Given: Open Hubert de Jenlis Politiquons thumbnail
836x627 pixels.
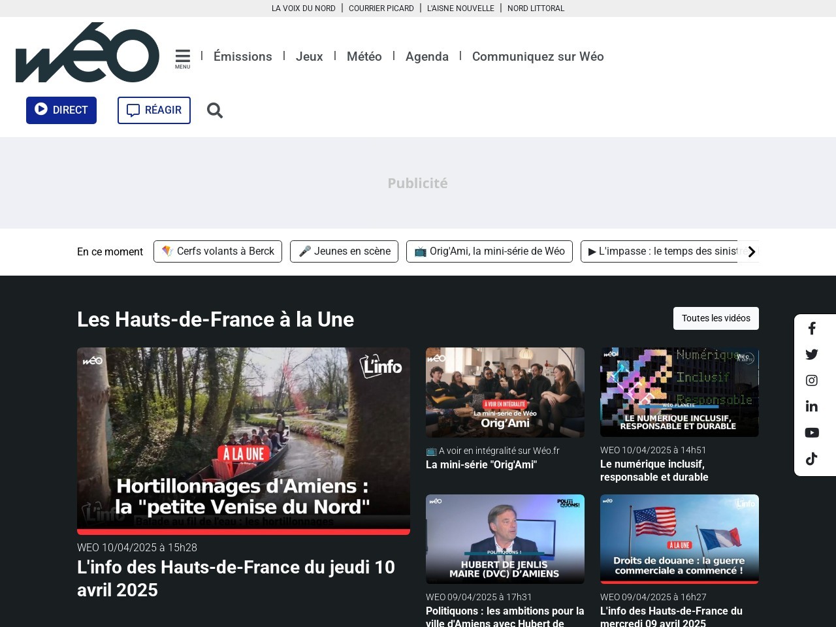Looking at the screenshot, I should [x=505, y=539].
